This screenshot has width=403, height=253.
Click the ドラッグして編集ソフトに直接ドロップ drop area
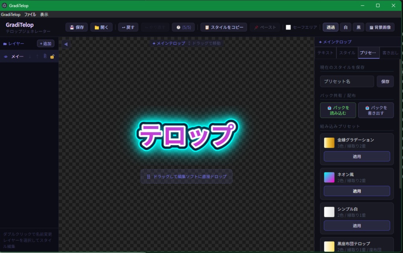coord(187,176)
